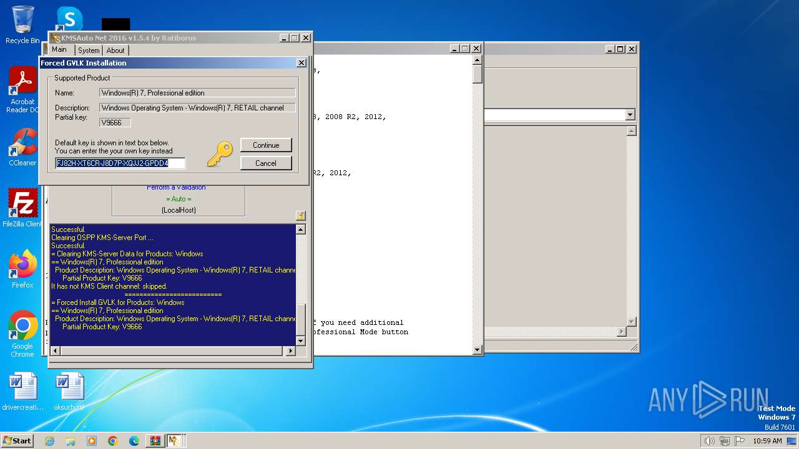
Task: Open the About tab
Action: coord(115,51)
